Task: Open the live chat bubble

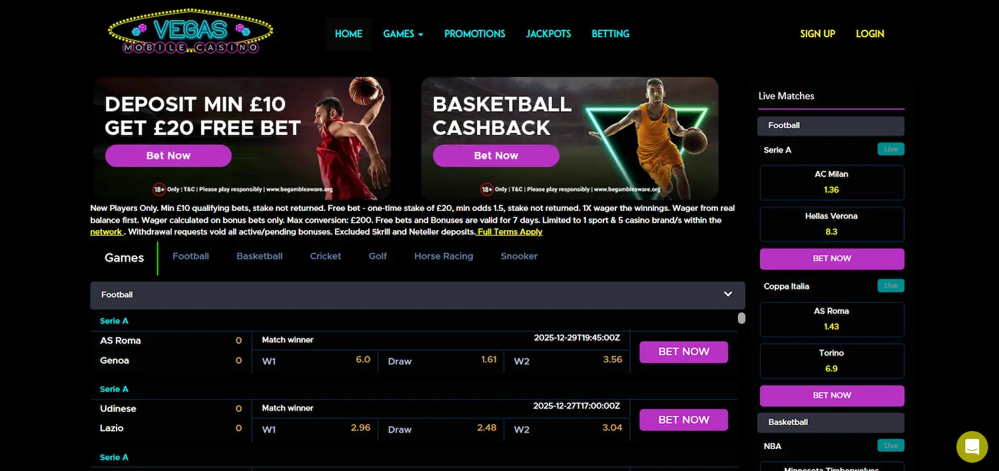Action: (x=972, y=446)
